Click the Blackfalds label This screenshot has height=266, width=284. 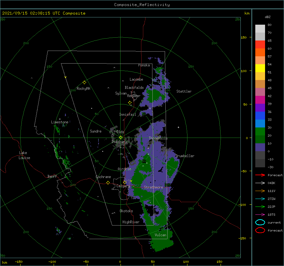point(134,88)
